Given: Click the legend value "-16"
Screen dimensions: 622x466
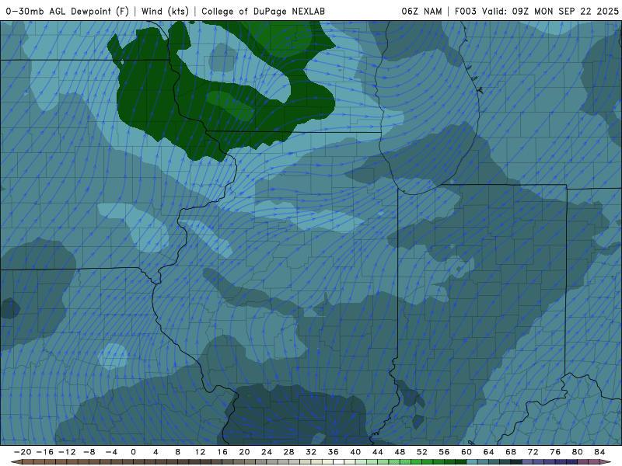Looking at the screenshot, I should click(x=44, y=452).
